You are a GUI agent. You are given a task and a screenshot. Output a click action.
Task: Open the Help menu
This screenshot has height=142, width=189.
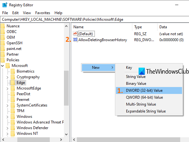tap(58, 13)
